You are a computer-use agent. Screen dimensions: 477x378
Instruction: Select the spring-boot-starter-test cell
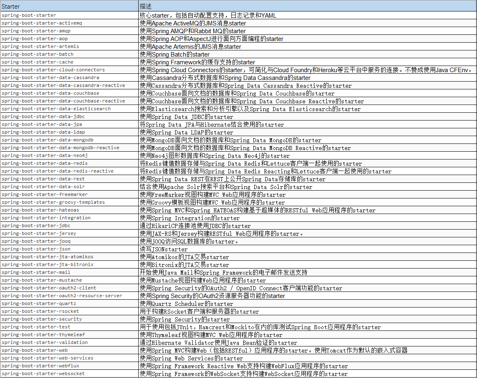[x=69, y=327]
